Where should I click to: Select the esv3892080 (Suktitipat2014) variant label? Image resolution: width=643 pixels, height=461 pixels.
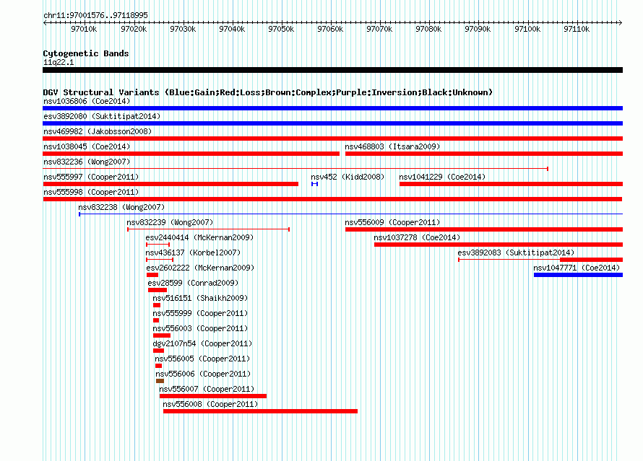pos(102,116)
